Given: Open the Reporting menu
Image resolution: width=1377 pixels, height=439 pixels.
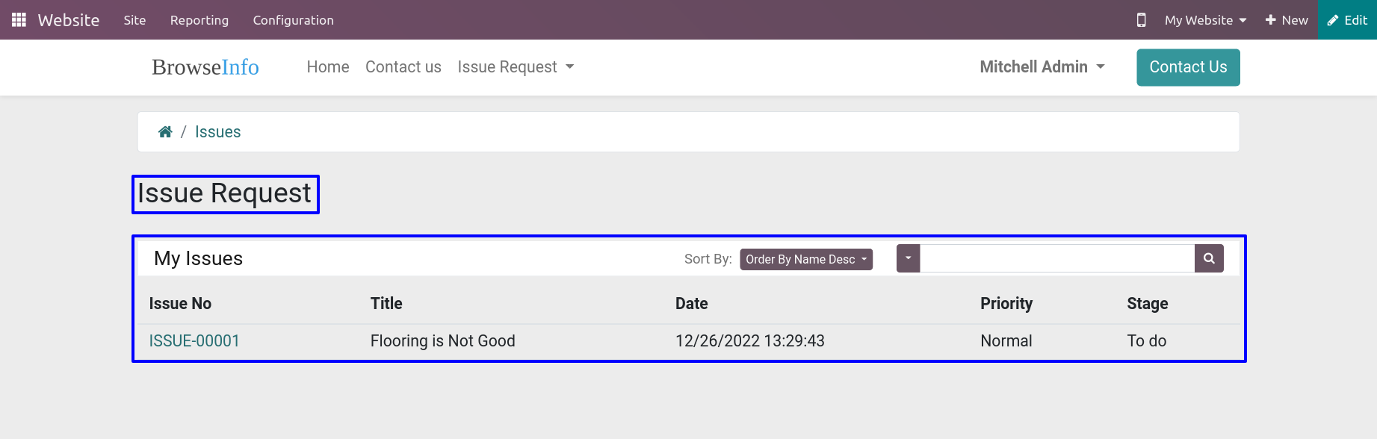Looking at the screenshot, I should [x=199, y=20].
